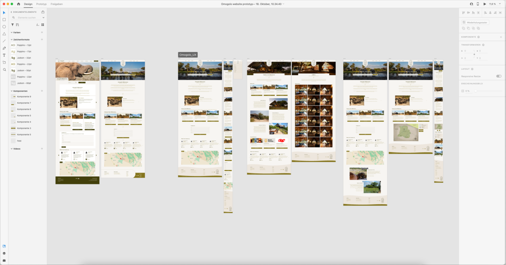This screenshot has width=506, height=265.
Task: Switch to the Prototyp tab
Action: [41, 4]
